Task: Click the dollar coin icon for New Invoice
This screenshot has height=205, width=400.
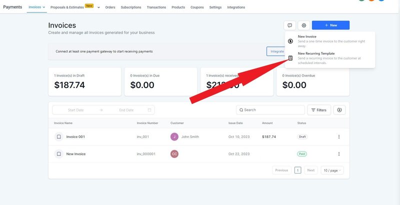Action: click(x=290, y=41)
